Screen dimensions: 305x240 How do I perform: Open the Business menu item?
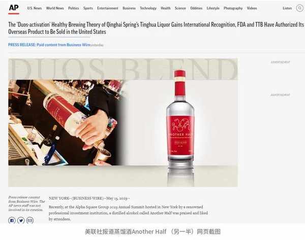(x=129, y=8)
